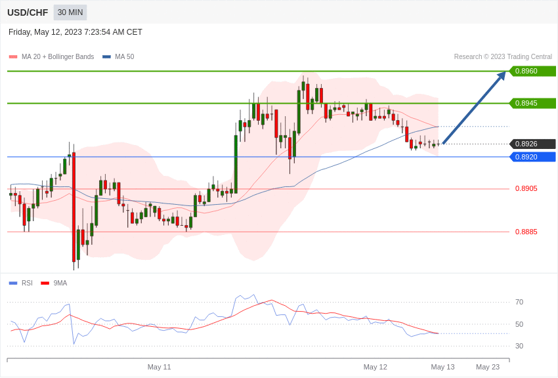
Task: Click the RSI 50 level label
Action: [x=519, y=324]
